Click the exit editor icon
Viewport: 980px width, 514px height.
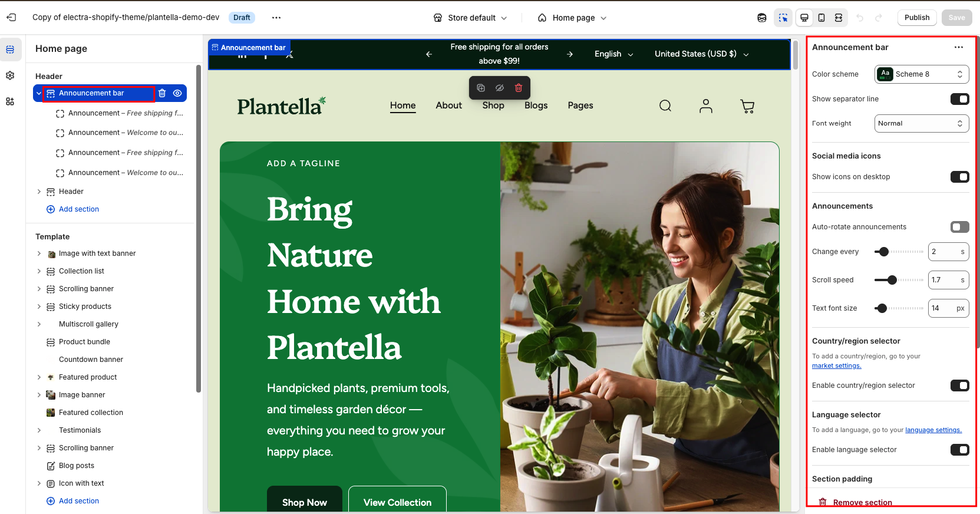pyautogui.click(x=11, y=18)
